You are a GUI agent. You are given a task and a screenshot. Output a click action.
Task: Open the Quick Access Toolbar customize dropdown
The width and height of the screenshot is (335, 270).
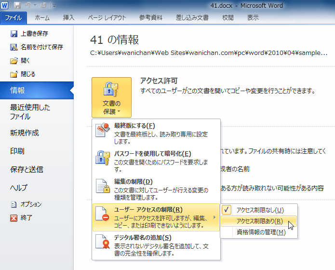[54, 6]
